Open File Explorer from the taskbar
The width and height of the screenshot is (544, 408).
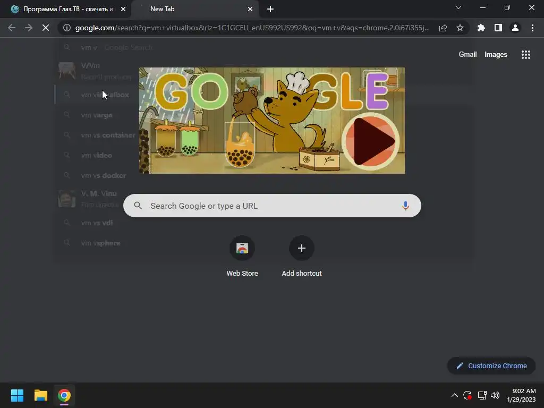(x=40, y=395)
